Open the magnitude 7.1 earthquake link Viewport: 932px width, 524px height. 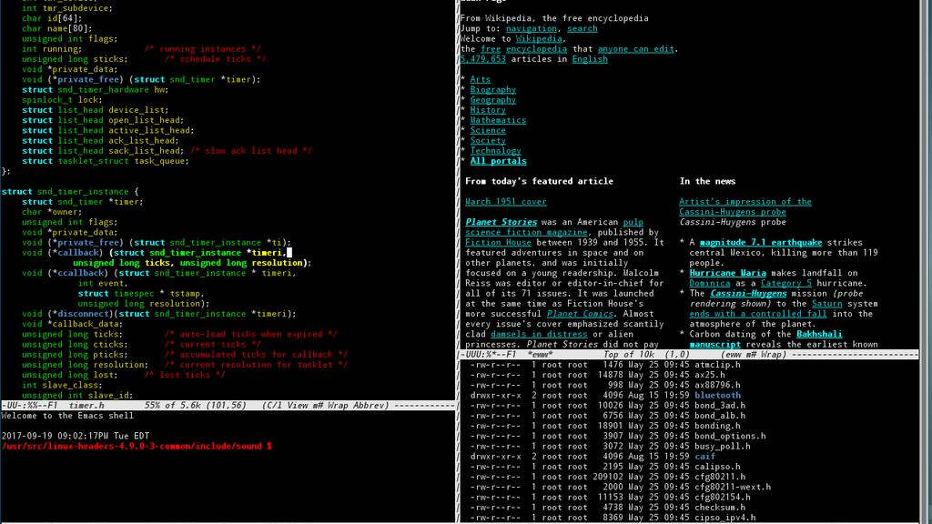(x=761, y=242)
